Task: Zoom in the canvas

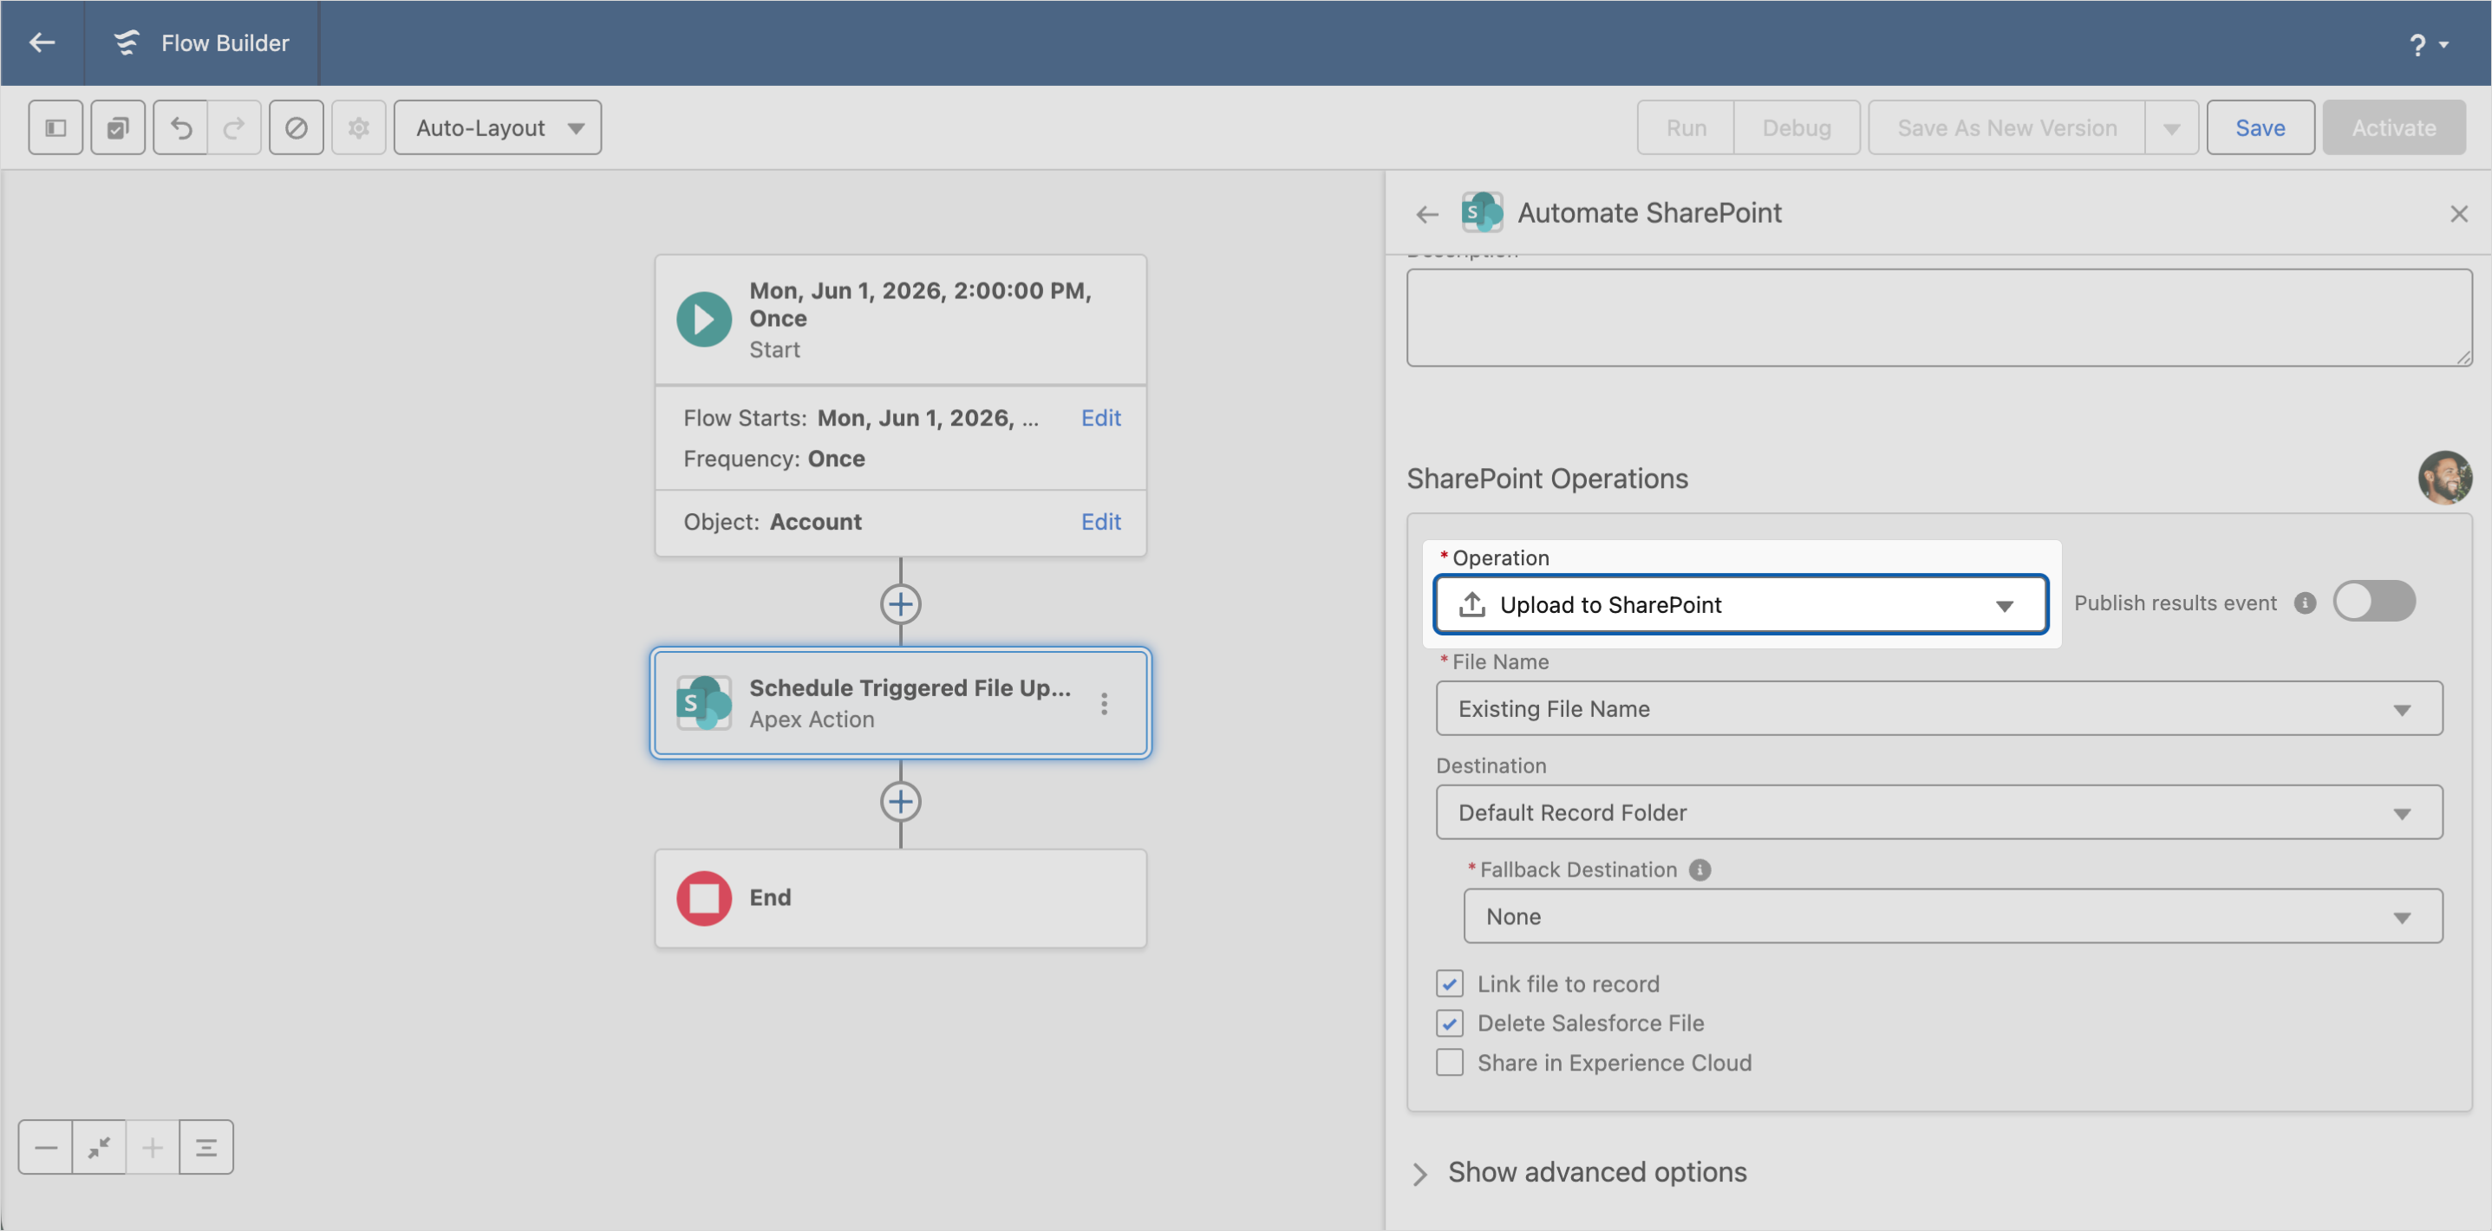Action: click(152, 1148)
